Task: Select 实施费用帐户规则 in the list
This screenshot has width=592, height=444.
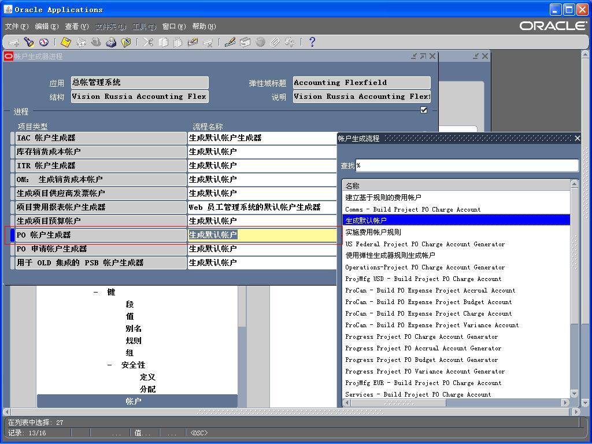Action: [456, 232]
